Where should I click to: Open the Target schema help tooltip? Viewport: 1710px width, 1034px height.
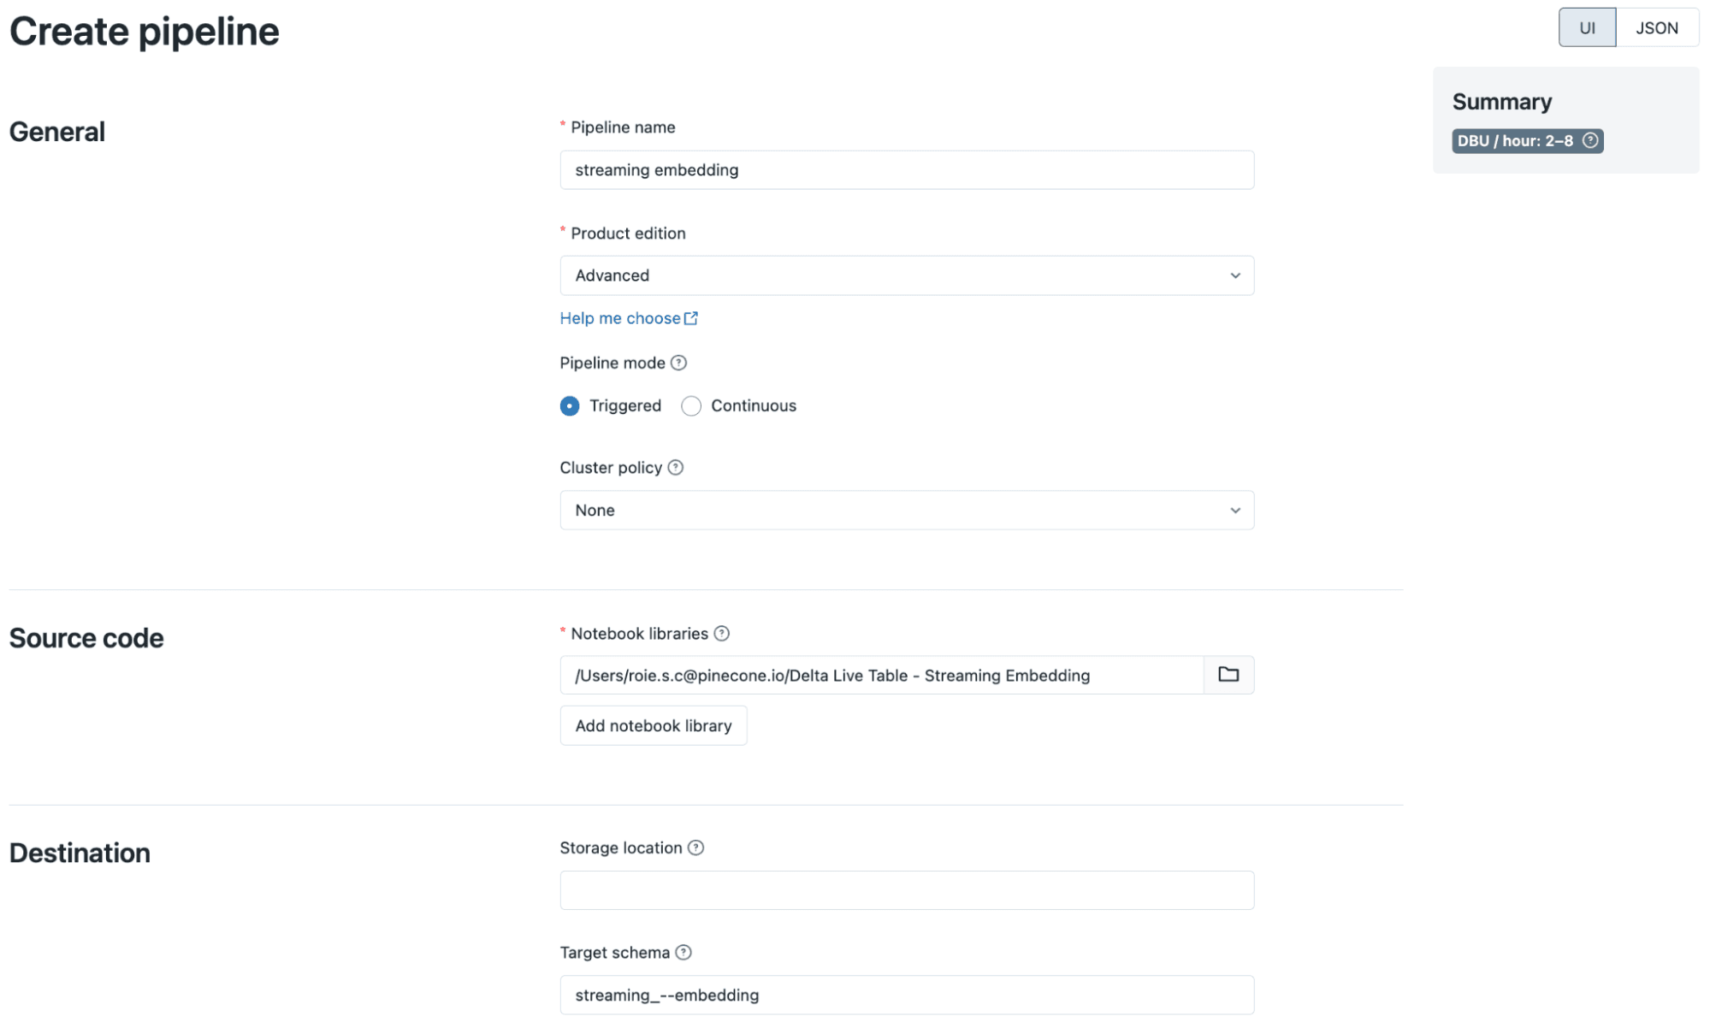click(x=683, y=952)
